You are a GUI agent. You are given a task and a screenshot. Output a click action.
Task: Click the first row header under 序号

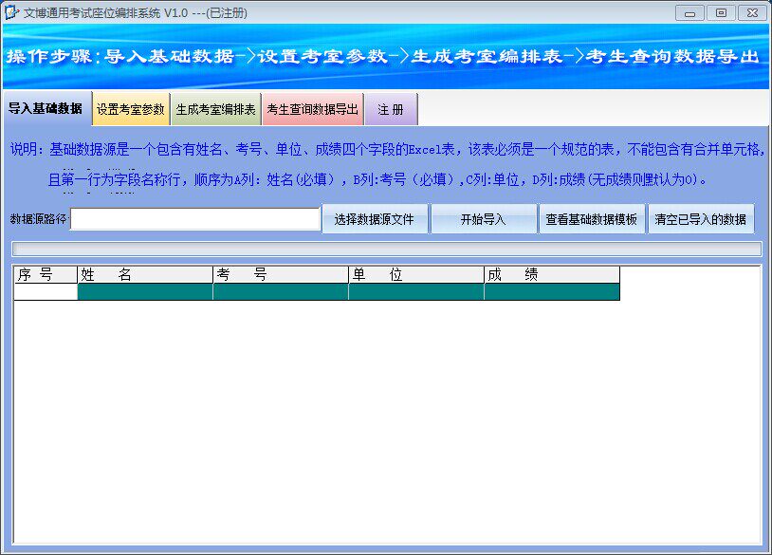pos(46,291)
